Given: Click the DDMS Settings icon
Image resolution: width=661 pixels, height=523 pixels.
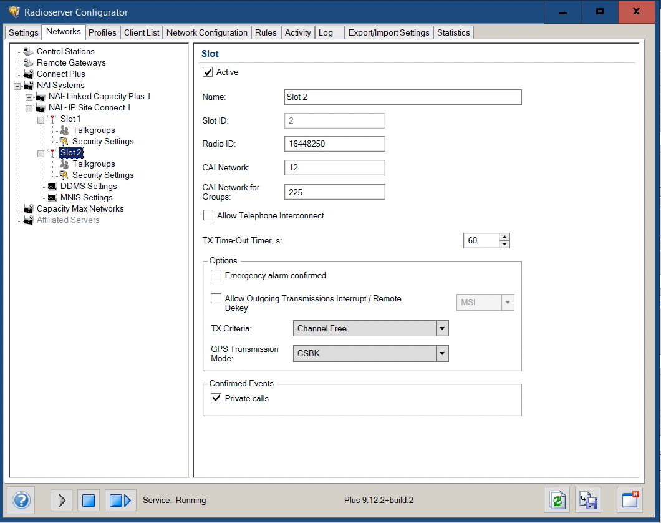Looking at the screenshot, I should tap(52, 187).
